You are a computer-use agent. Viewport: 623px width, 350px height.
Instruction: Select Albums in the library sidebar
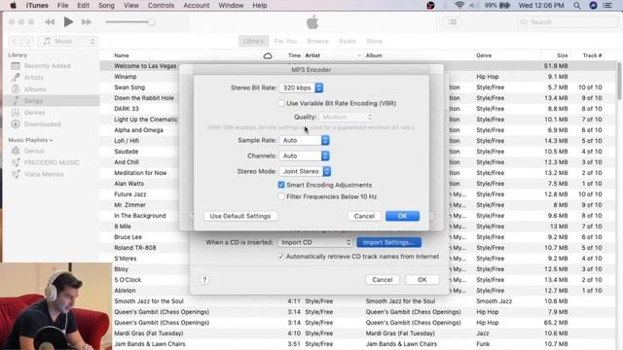(35, 88)
